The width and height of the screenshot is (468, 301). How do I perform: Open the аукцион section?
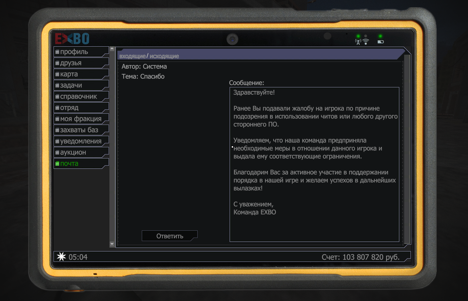tap(81, 152)
